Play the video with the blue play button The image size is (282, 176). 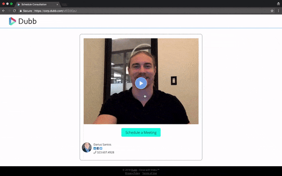[141, 83]
